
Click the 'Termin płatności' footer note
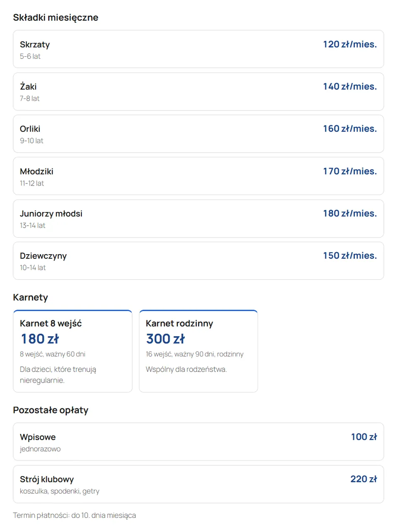[x=74, y=515]
